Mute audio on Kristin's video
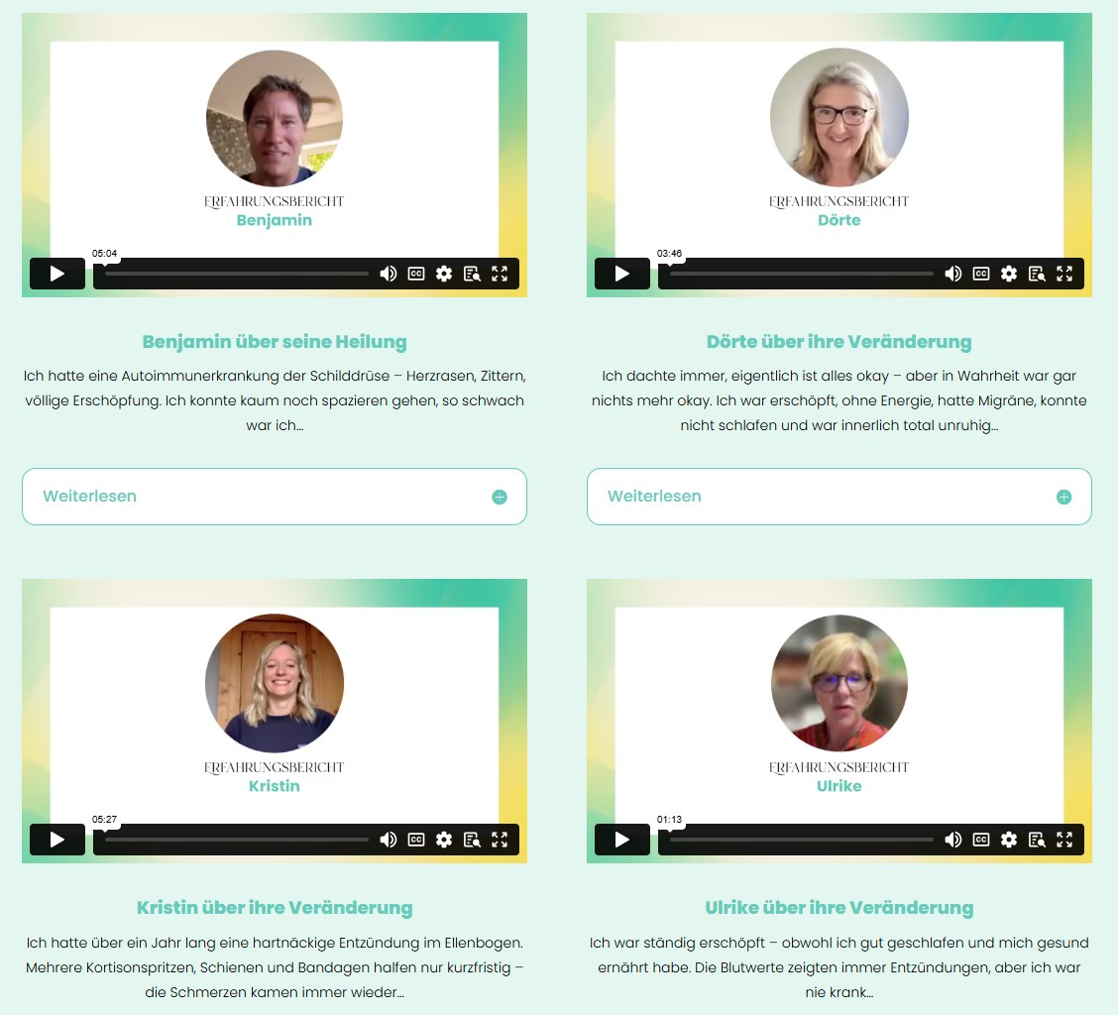Image resolution: width=1118 pixels, height=1015 pixels. tap(389, 840)
